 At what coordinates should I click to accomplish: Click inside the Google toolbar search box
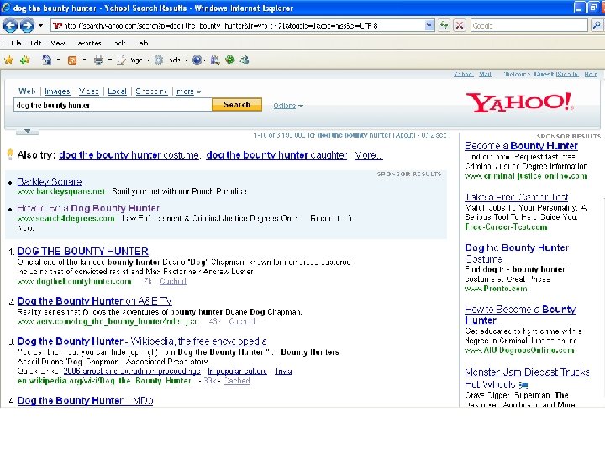(x=529, y=26)
